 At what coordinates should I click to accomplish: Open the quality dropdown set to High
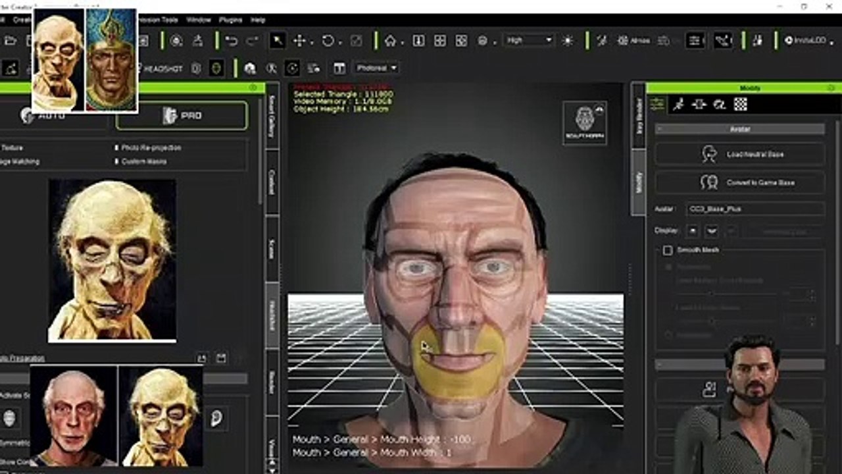coord(529,41)
